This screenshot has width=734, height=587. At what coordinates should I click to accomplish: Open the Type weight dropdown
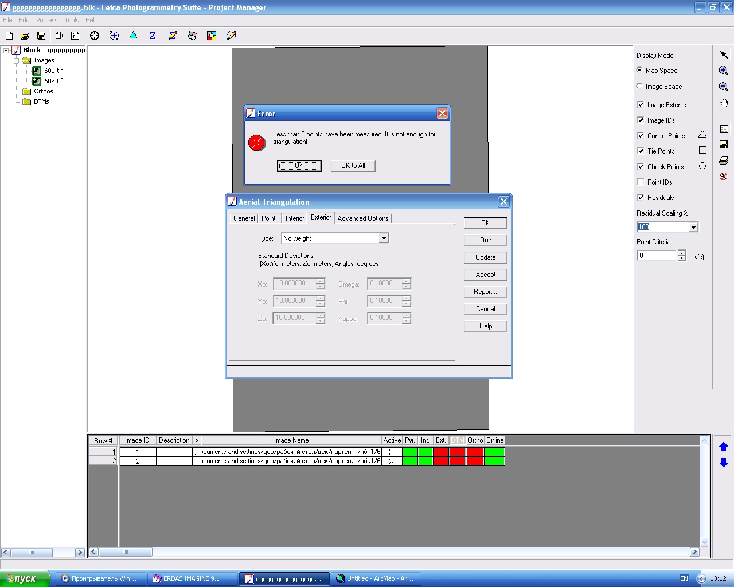pos(384,238)
